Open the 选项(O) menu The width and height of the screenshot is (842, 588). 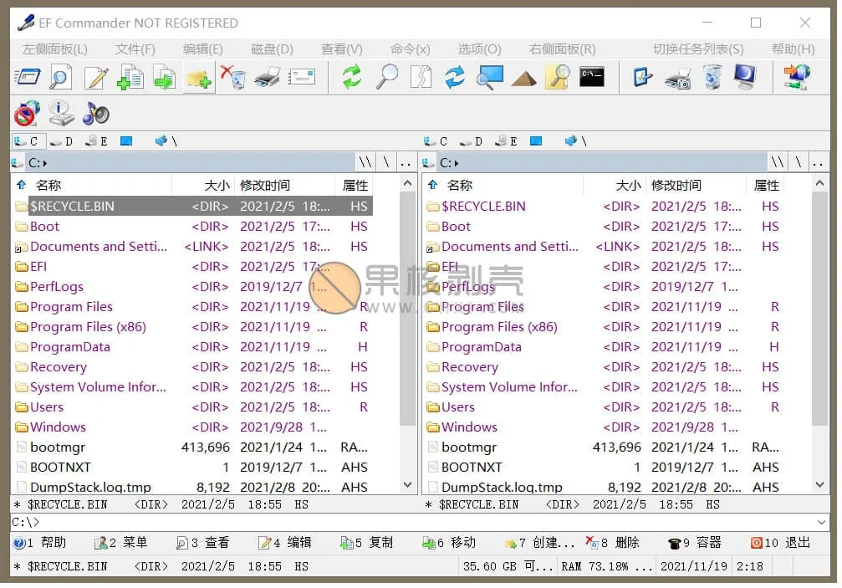(x=479, y=49)
